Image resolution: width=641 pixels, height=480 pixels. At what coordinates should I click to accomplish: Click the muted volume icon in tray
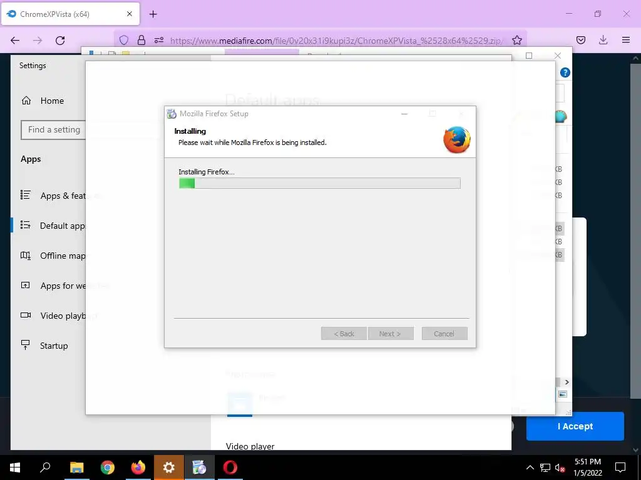click(x=560, y=467)
